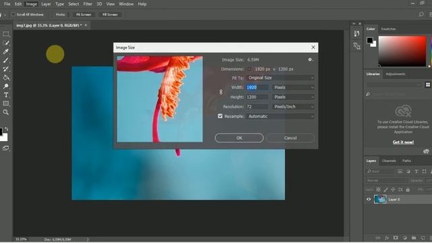Viewport: 432px width, 243px height.
Task: Toggle lock position icon
Action: click(x=393, y=190)
